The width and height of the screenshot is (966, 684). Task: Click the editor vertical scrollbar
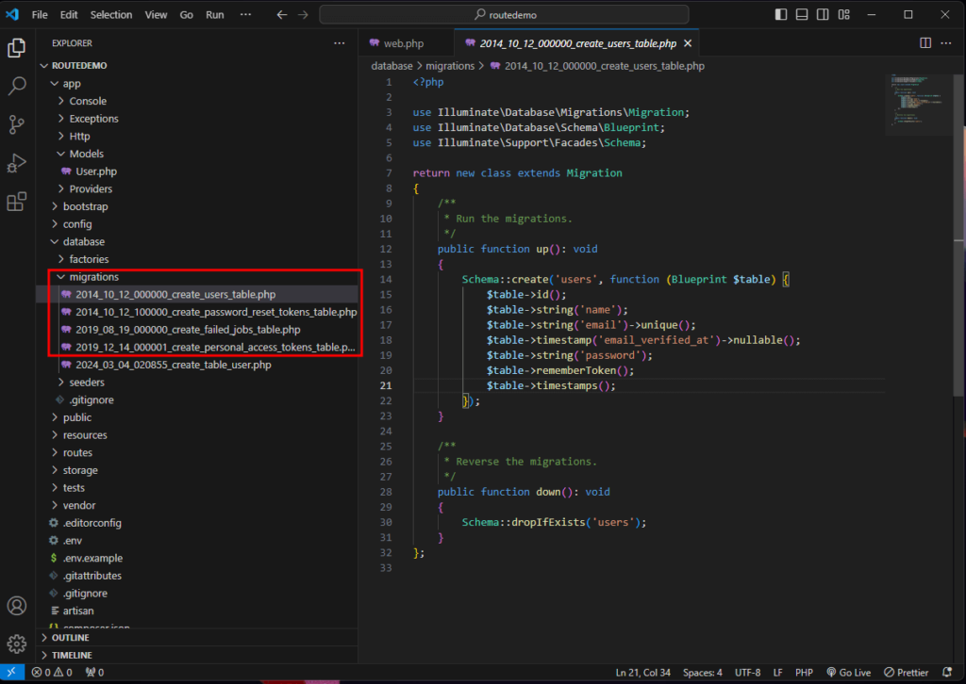pyautogui.click(x=959, y=234)
